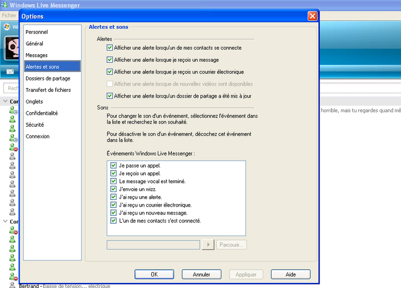Click the Appliquer button
Image resolution: width=401 pixels, height=288 pixels.
(246, 274)
